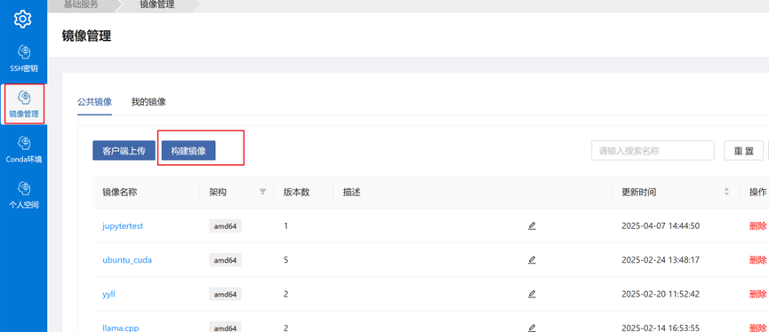Switch to the 我的镜像 tab

(x=148, y=102)
